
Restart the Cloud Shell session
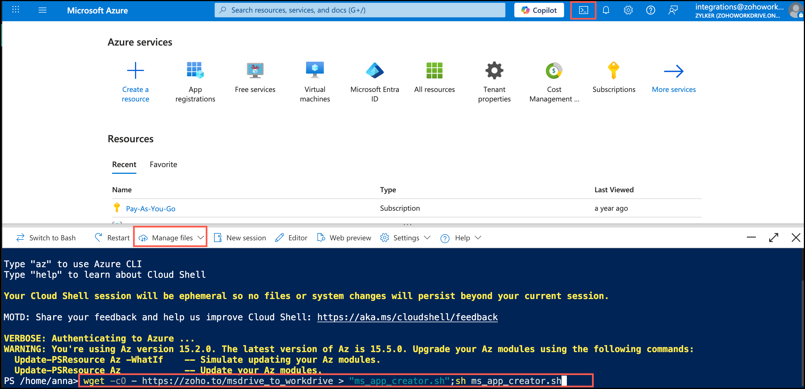pos(112,238)
